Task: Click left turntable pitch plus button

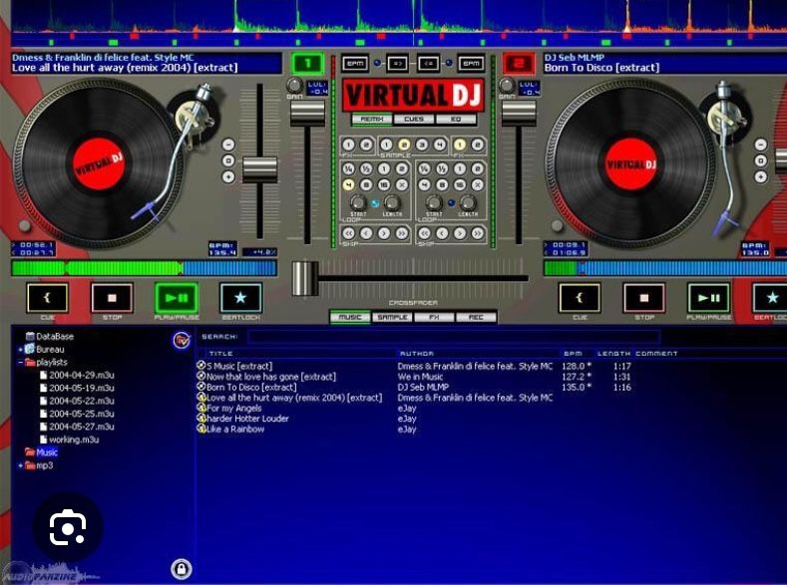Action: coord(228,177)
